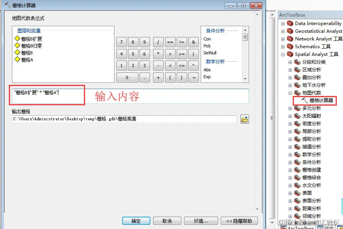Expand the Network Analyst node

coord(283,39)
